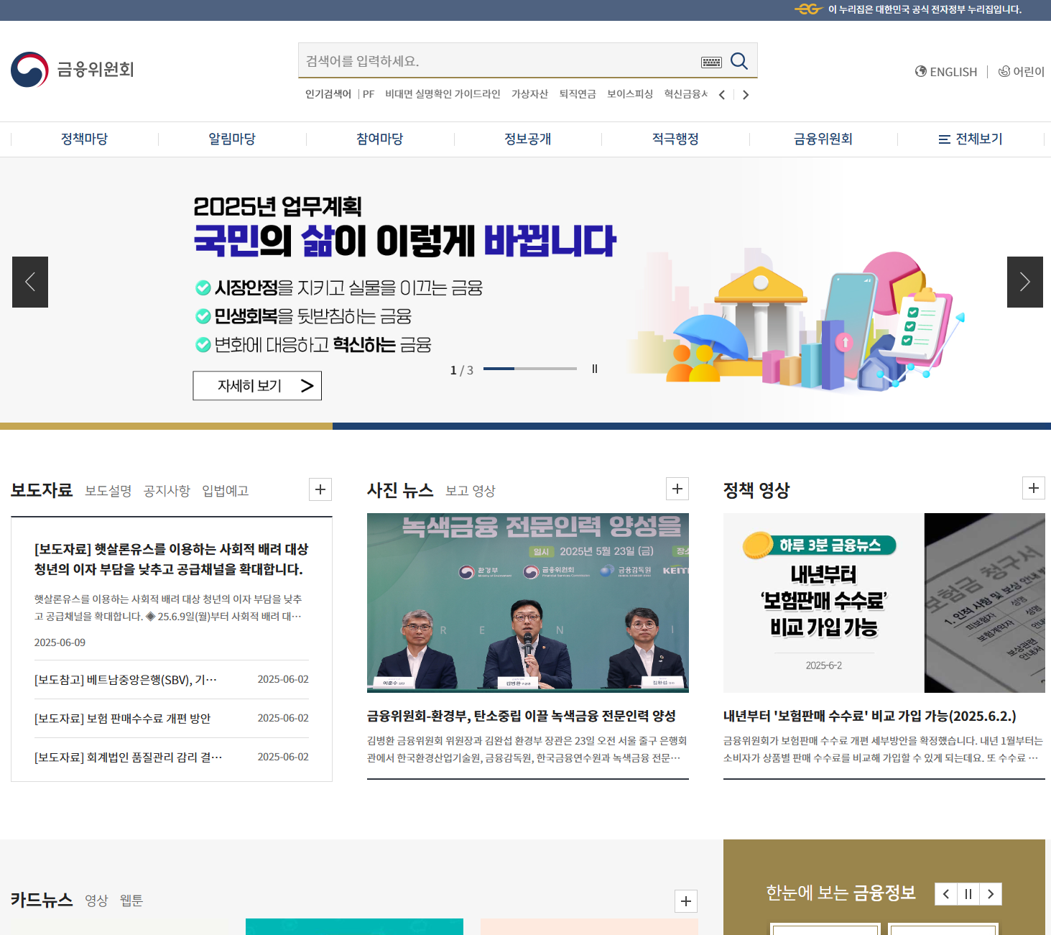This screenshot has width=1051, height=935.
Task: Advance banner with right carousel arrow
Action: 1024,282
